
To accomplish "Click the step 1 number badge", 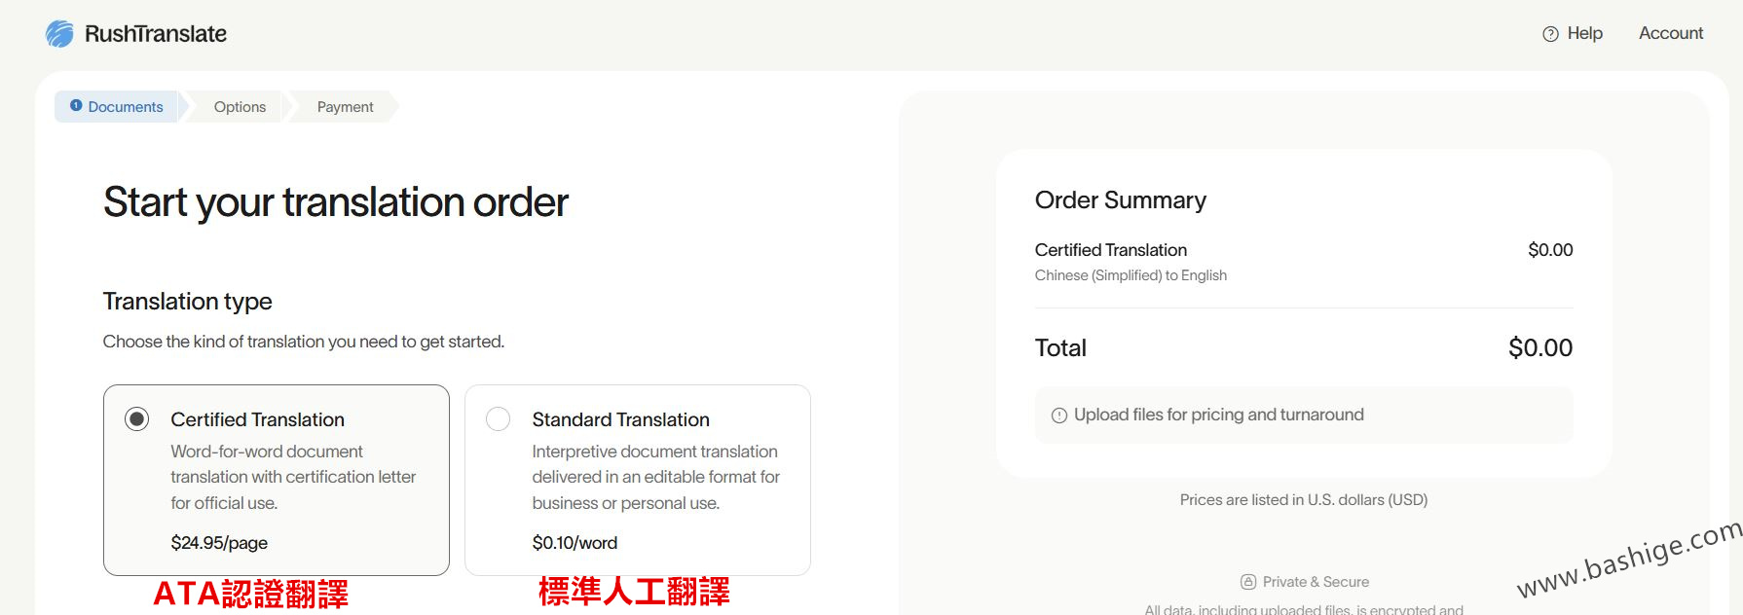I will tap(76, 106).
